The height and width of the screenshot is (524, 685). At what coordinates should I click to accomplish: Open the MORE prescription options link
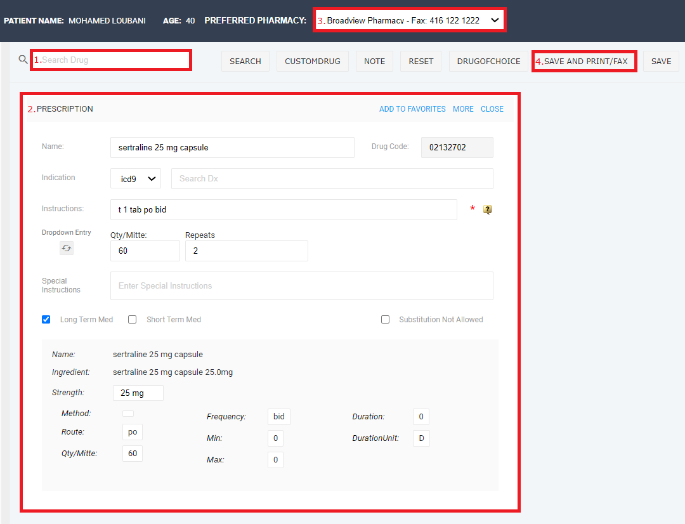tap(463, 109)
